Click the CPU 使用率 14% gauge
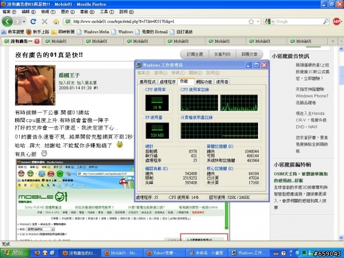The width and height of the screenshot is (344, 258). [x=157, y=103]
